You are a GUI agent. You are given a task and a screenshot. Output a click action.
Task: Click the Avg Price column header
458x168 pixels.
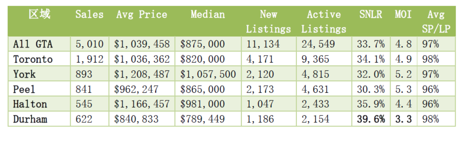[142, 14]
